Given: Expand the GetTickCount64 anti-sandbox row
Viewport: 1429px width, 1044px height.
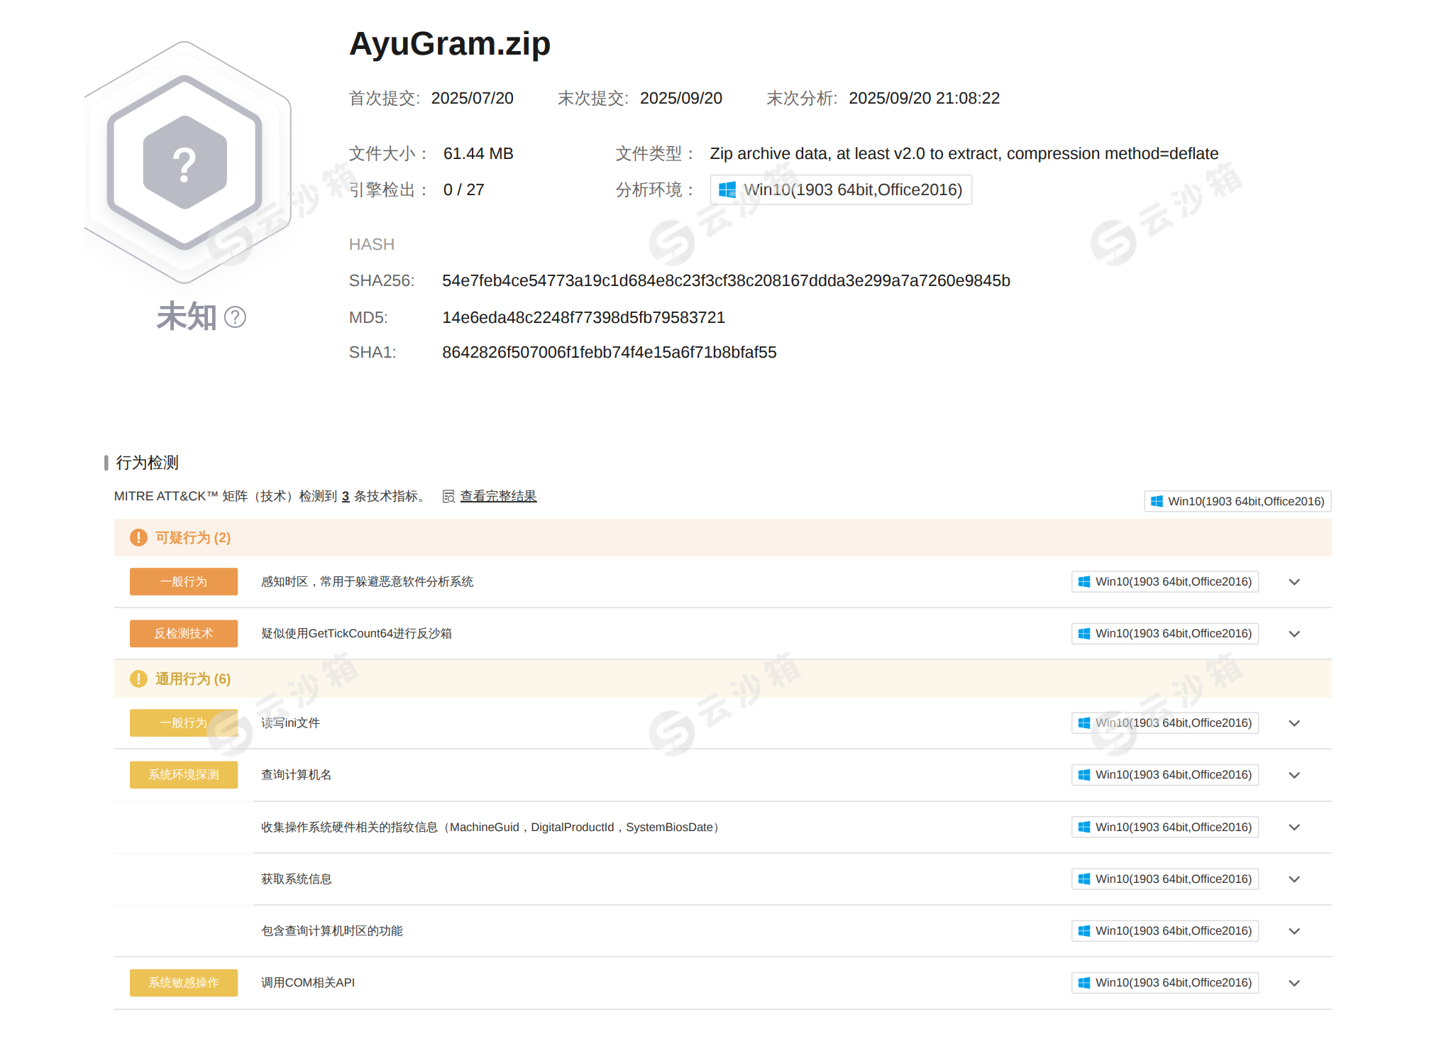Looking at the screenshot, I should (1294, 634).
